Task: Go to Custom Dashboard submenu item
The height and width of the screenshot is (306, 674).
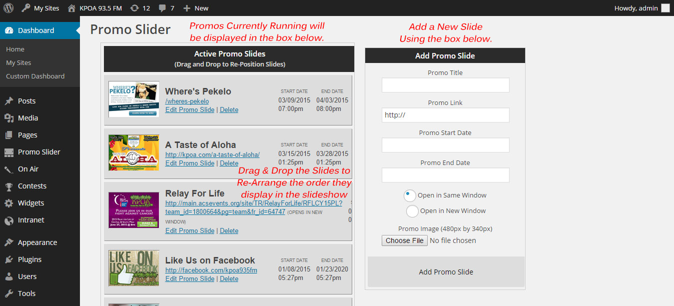Action: click(x=35, y=76)
